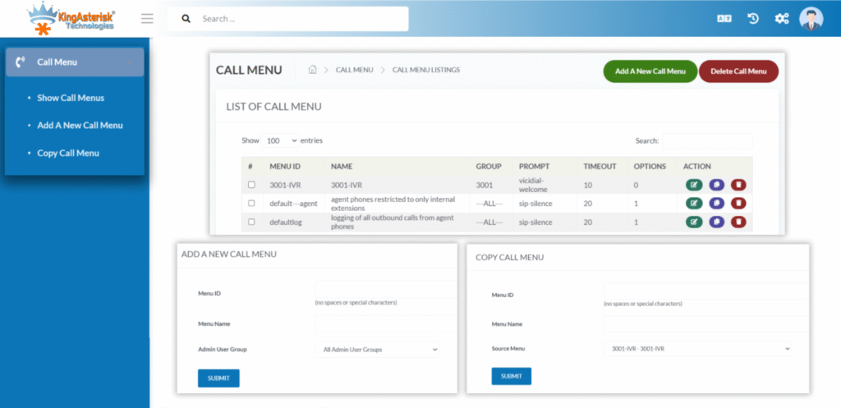Click the history clock icon in header
Image resolution: width=841 pixels, height=408 pixels.
pos(753,18)
